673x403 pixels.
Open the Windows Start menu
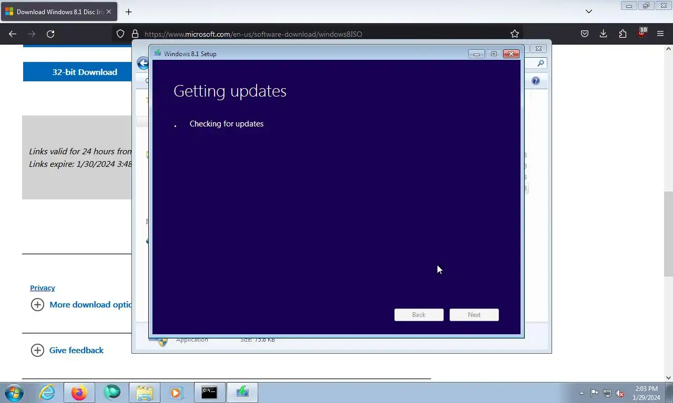point(14,392)
